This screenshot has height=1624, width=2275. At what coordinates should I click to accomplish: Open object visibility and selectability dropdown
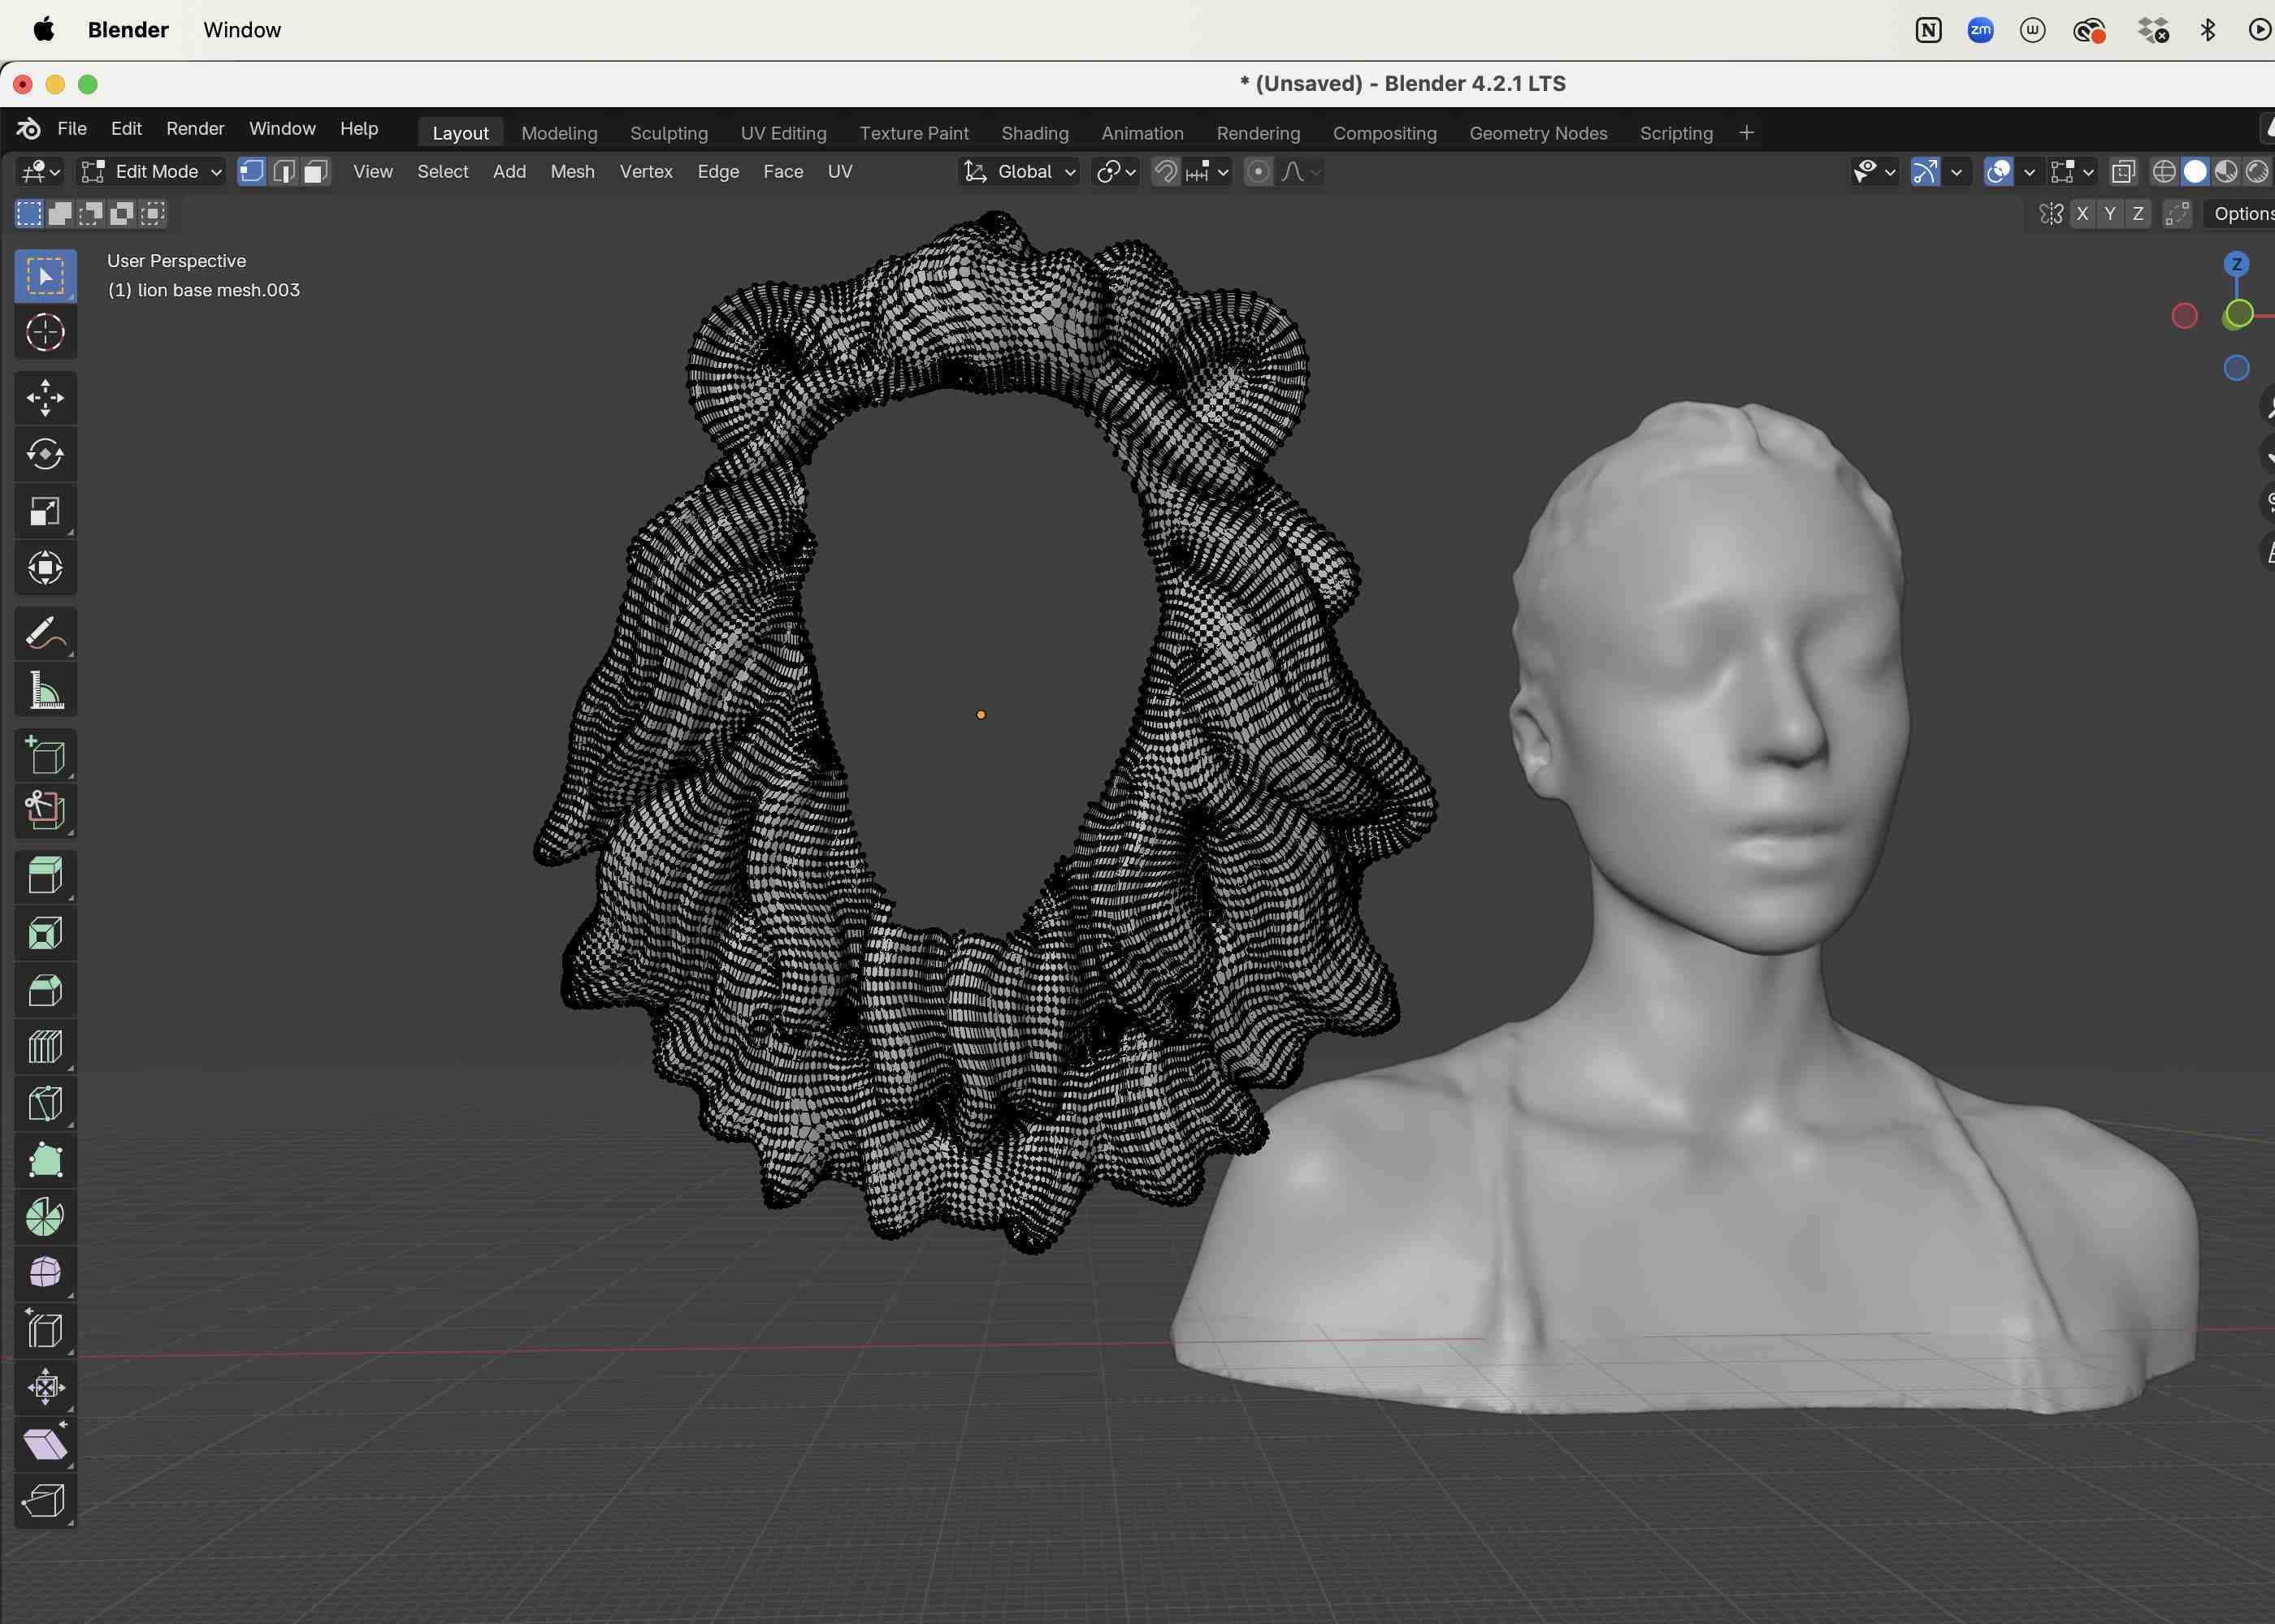(x=1874, y=172)
